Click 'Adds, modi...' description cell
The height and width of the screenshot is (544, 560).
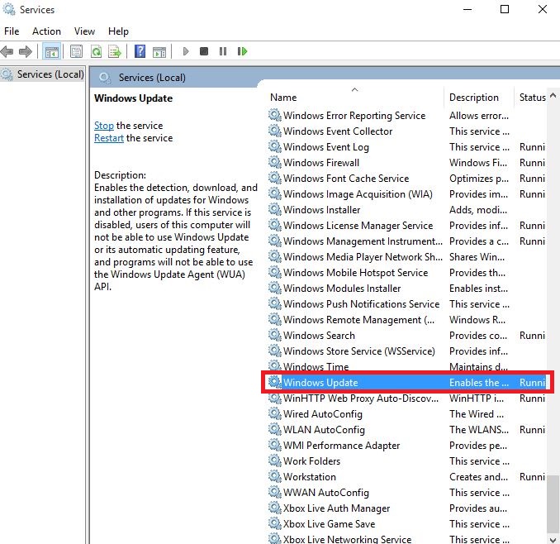[x=478, y=210]
